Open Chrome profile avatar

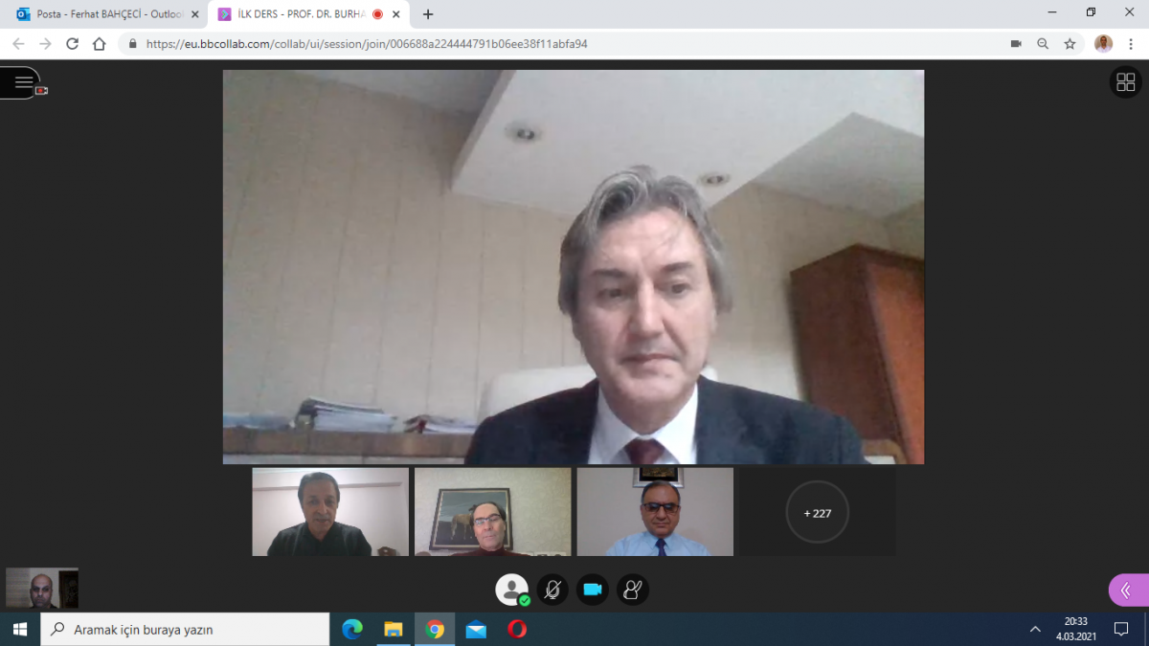[x=1104, y=44]
